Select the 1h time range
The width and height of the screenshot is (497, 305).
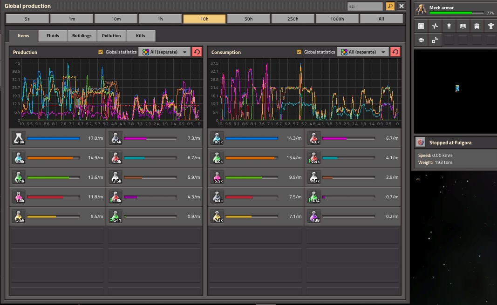tap(160, 19)
